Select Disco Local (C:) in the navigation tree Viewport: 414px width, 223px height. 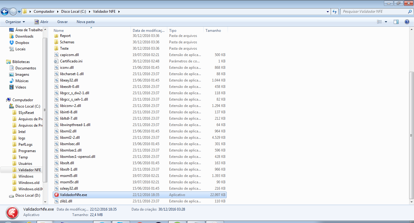coord(28,106)
